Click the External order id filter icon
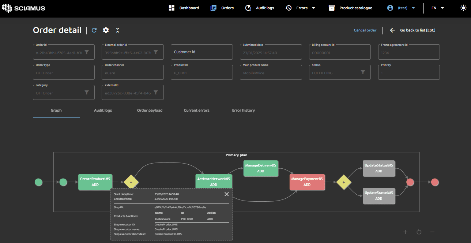 [156, 52]
